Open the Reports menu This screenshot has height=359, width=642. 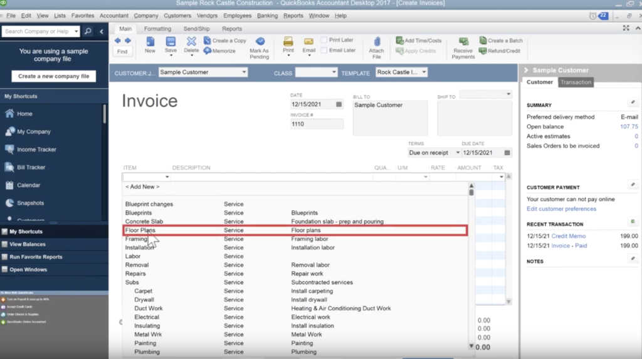coord(293,16)
